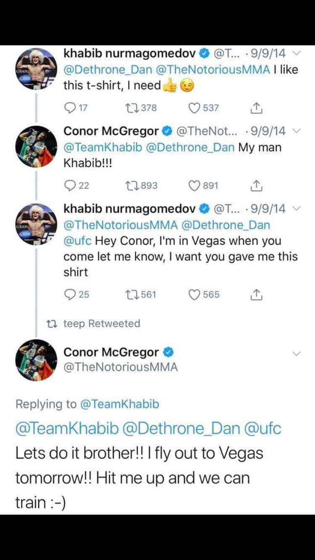Open dropdown arrow on Conor's main tweet
Screen dimensions: 315x560
click(x=297, y=354)
